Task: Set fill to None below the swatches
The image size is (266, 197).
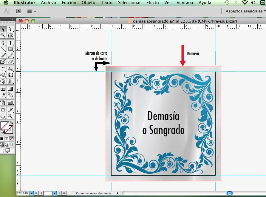Action: 12,138
